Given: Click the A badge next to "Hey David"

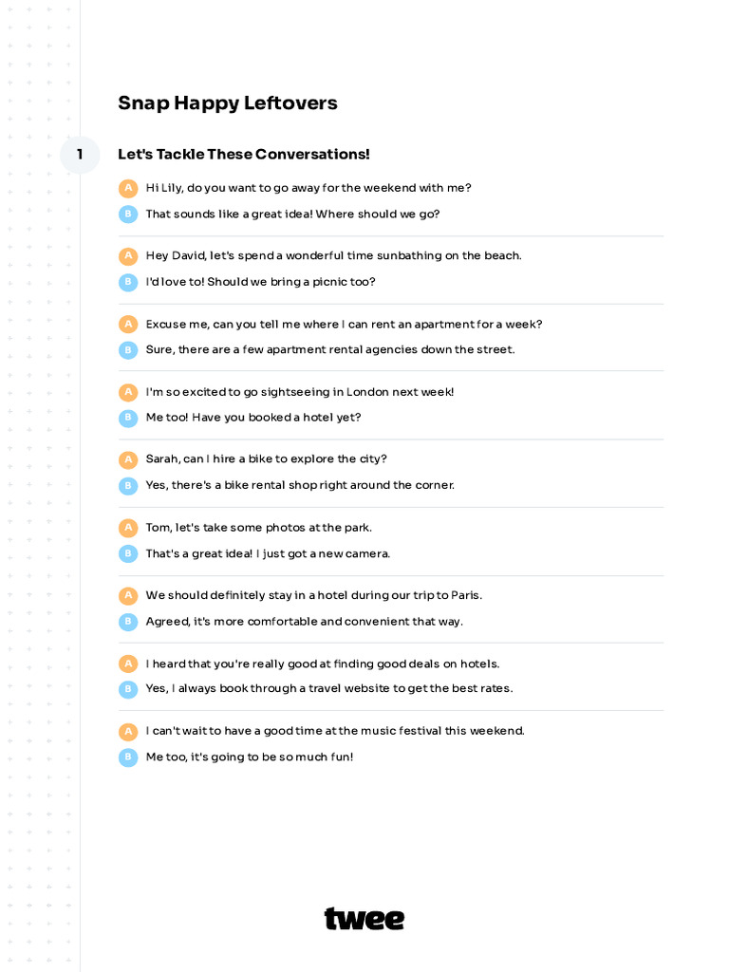Looking at the screenshot, I should 128,256.
